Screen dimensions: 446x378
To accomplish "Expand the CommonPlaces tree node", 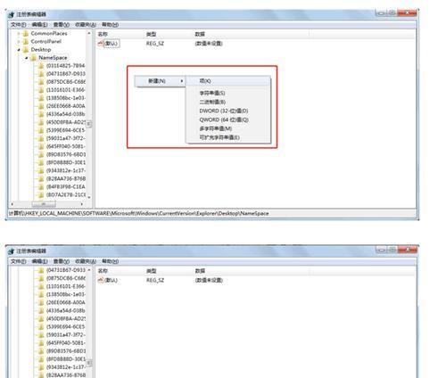I will 19,34.
